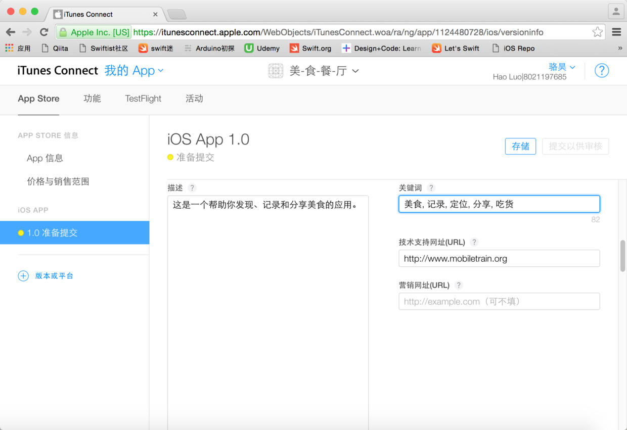Open the Udemy bookmark
627x430 pixels.
tap(262, 49)
